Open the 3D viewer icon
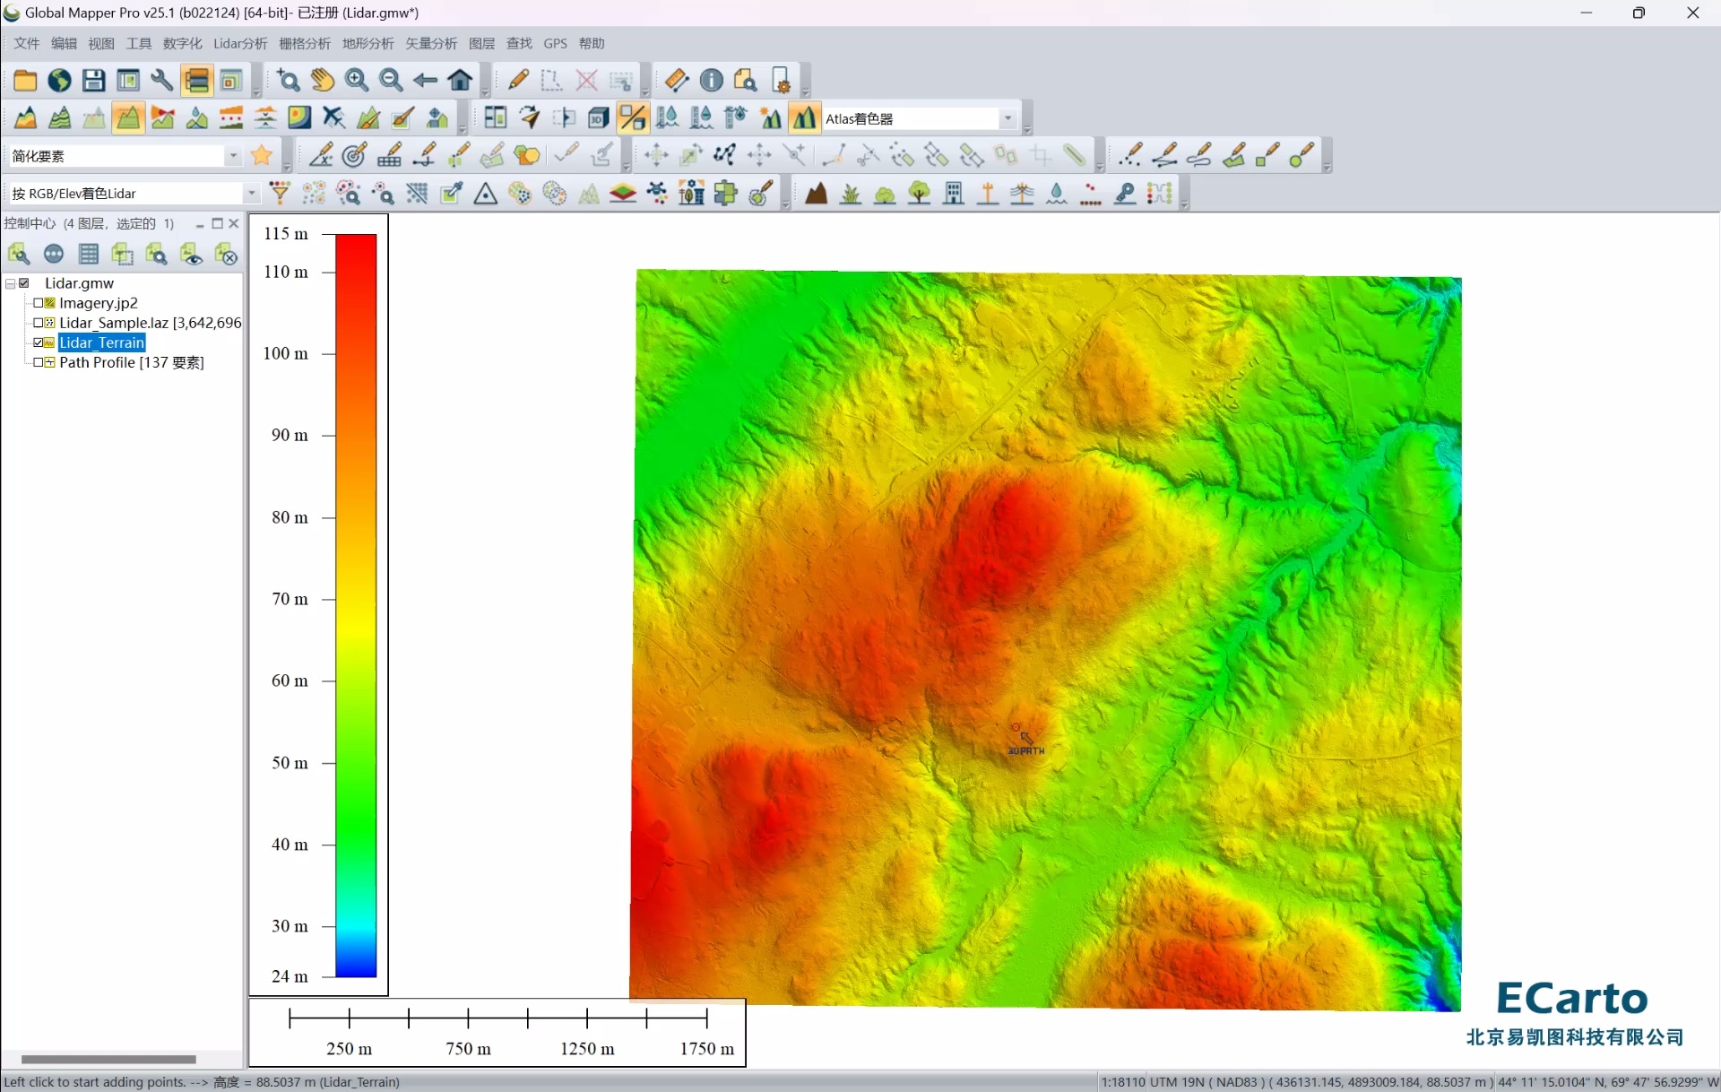1721x1092 pixels. point(598,118)
